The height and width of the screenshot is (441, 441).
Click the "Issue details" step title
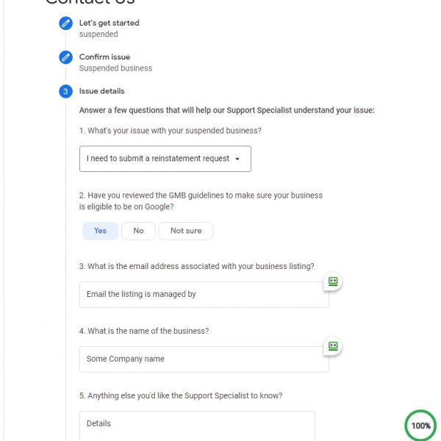pos(102,91)
